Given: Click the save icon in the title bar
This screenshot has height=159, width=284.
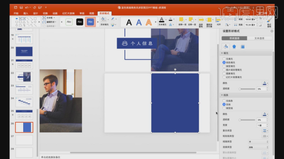Looking at the screenshot, I should [21, 8].
